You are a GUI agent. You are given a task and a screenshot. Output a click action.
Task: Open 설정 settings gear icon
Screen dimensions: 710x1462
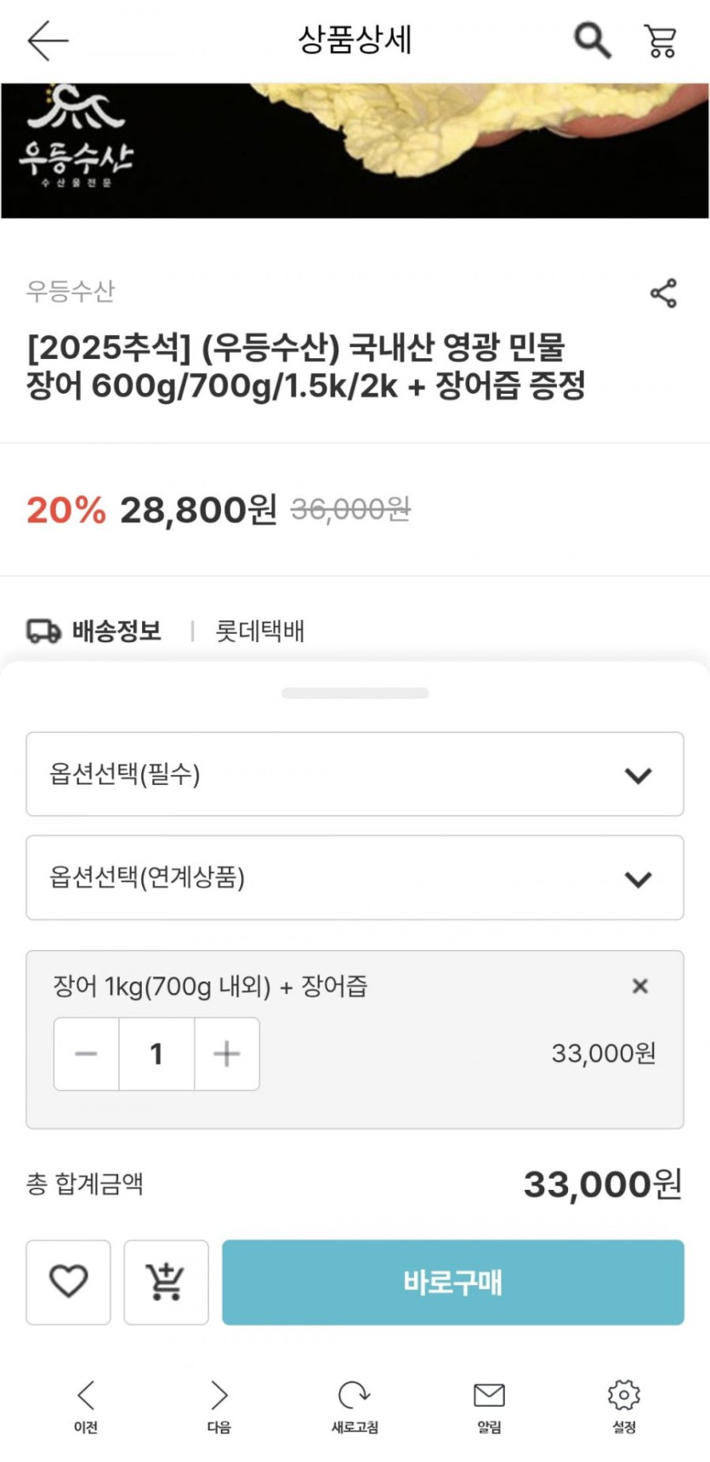(623, 1404)
